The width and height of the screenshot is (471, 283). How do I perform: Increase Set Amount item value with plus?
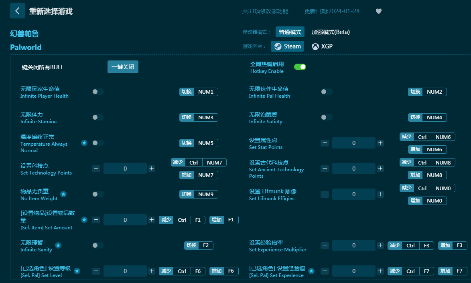click(152, 220)
